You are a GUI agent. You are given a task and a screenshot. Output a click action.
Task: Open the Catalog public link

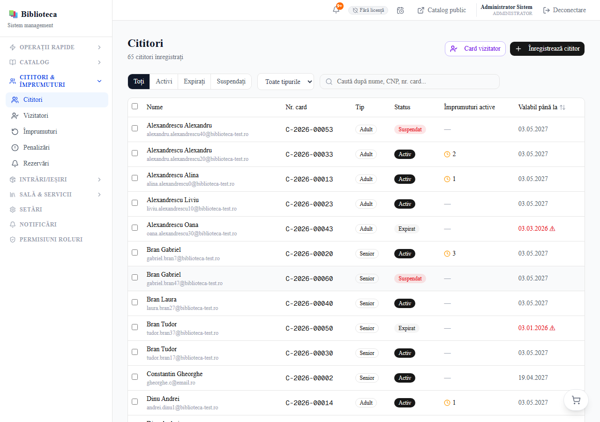point(442,10)
